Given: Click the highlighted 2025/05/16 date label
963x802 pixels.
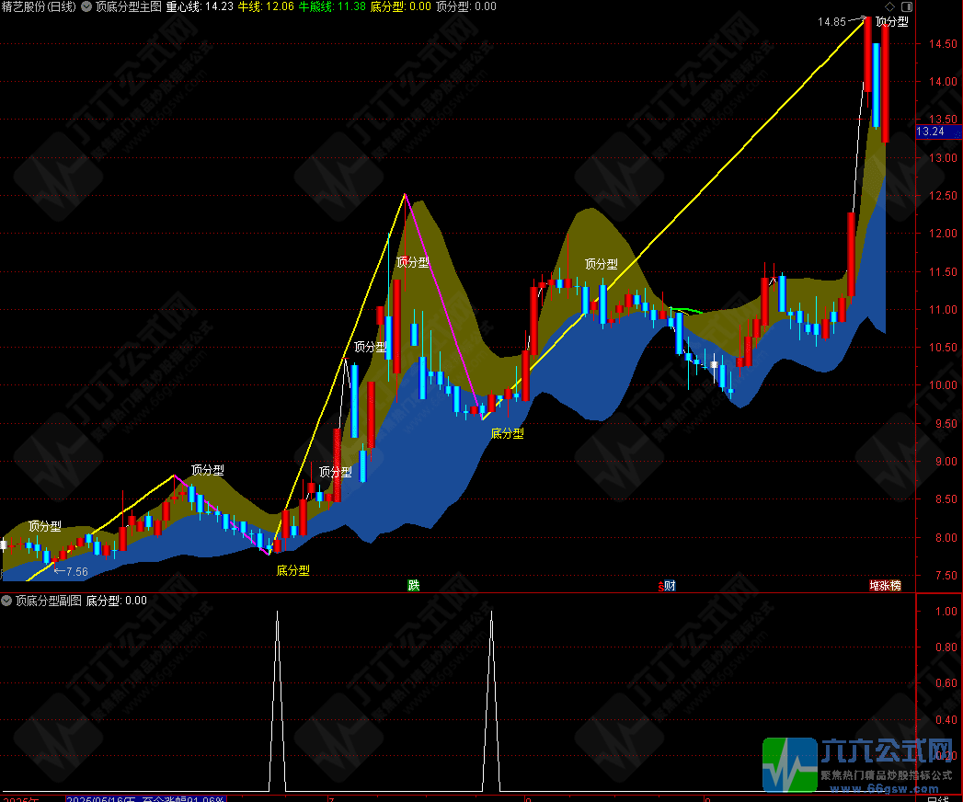Looking at the screenshot, I should (101, 798).
